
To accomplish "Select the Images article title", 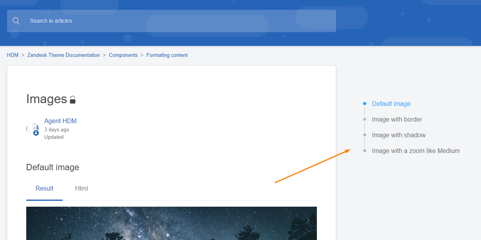I will point(47,99).
